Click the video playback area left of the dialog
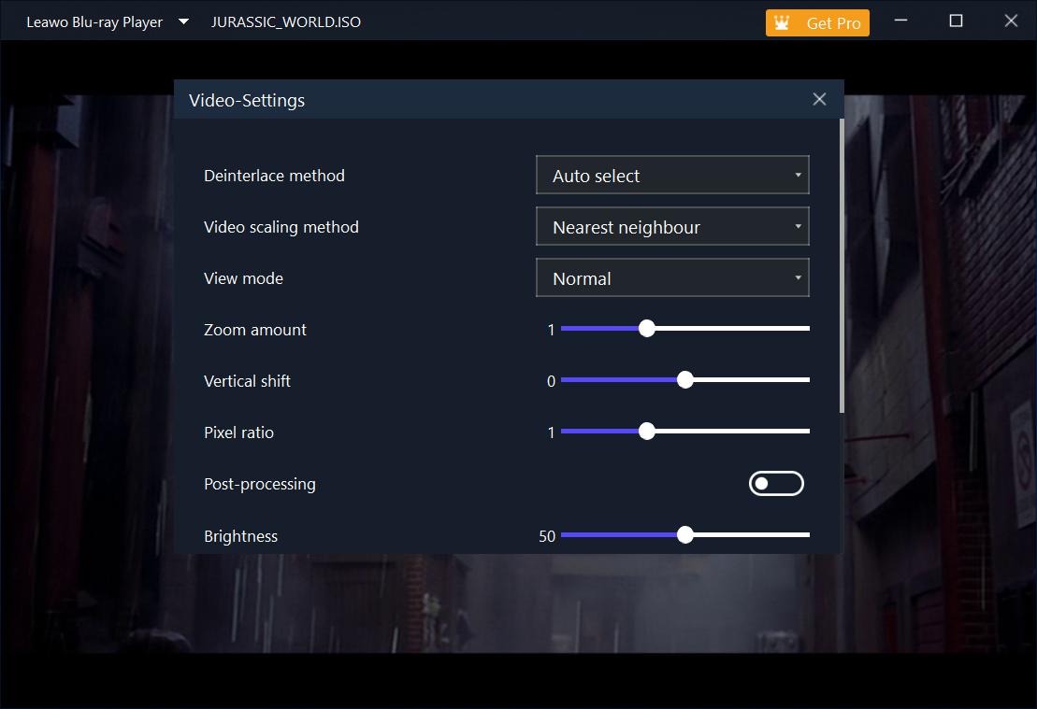The height and width of the screenshot is (709, 1037). [86, 374]
